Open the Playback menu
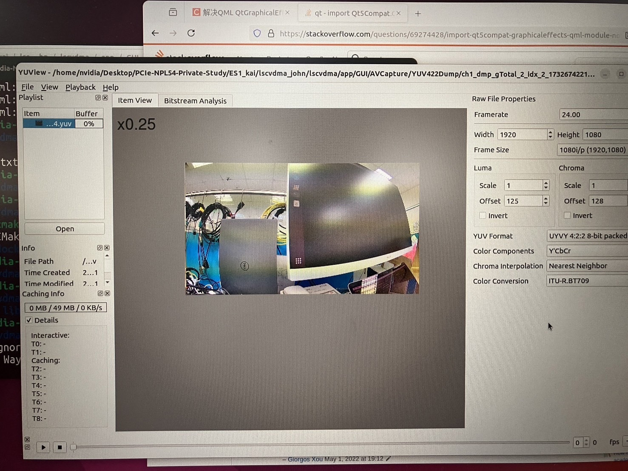 point(80,87)
